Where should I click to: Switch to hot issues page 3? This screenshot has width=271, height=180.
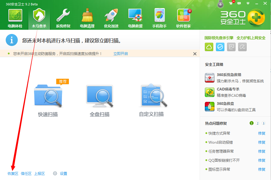pos(263,123)
